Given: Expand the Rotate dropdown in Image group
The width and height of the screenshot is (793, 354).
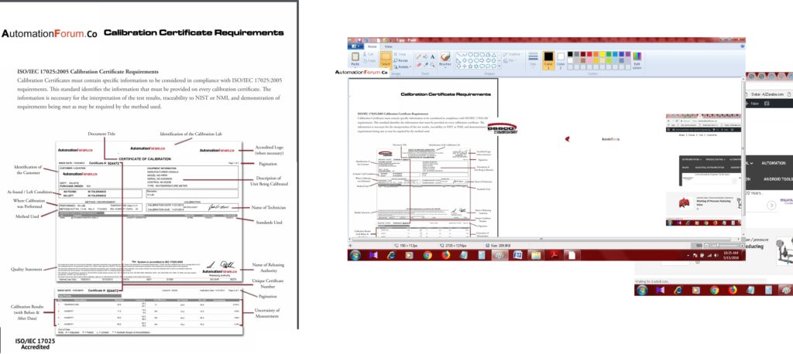Looking at the screenshot, I should coord(403,66).
